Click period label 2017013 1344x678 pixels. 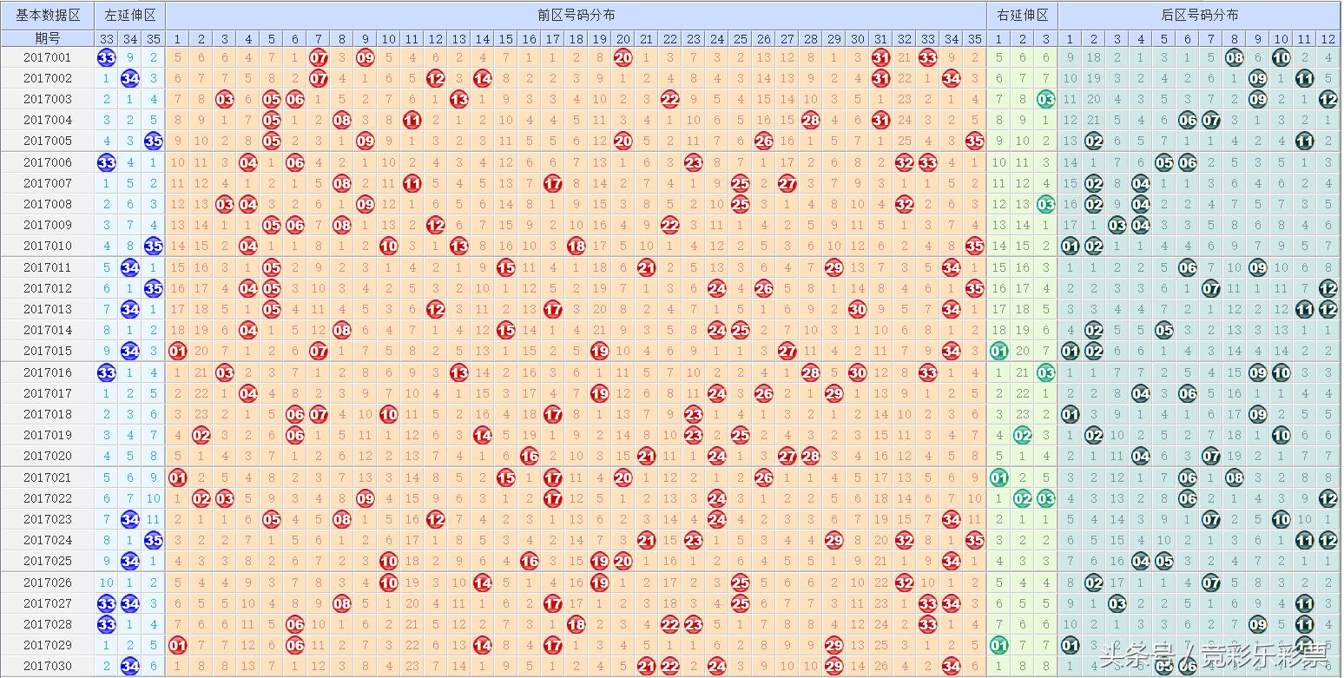pos(48,309)
